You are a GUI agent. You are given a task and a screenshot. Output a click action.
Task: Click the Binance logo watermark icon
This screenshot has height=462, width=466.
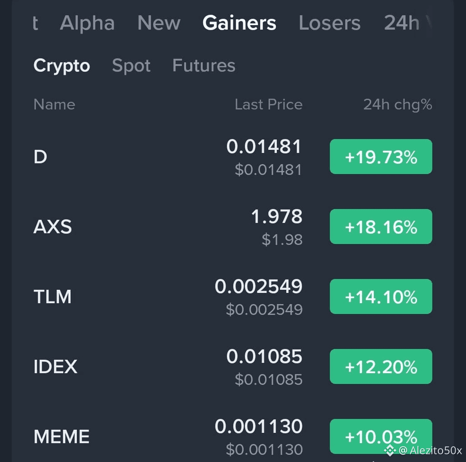(390, 450)
